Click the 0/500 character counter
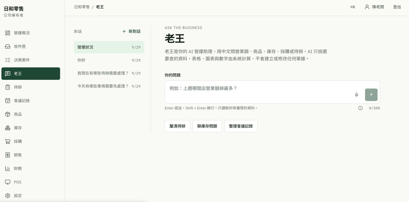 point(374,108)
